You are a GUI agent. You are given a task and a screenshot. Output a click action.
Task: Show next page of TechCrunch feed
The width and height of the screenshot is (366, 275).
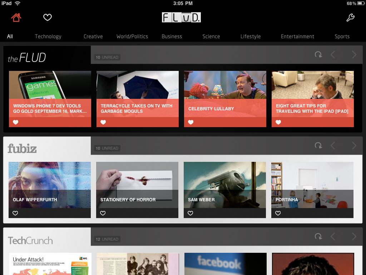coord(354,236)
